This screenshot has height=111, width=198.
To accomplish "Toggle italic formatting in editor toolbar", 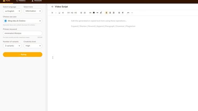I will pos(56,13).
